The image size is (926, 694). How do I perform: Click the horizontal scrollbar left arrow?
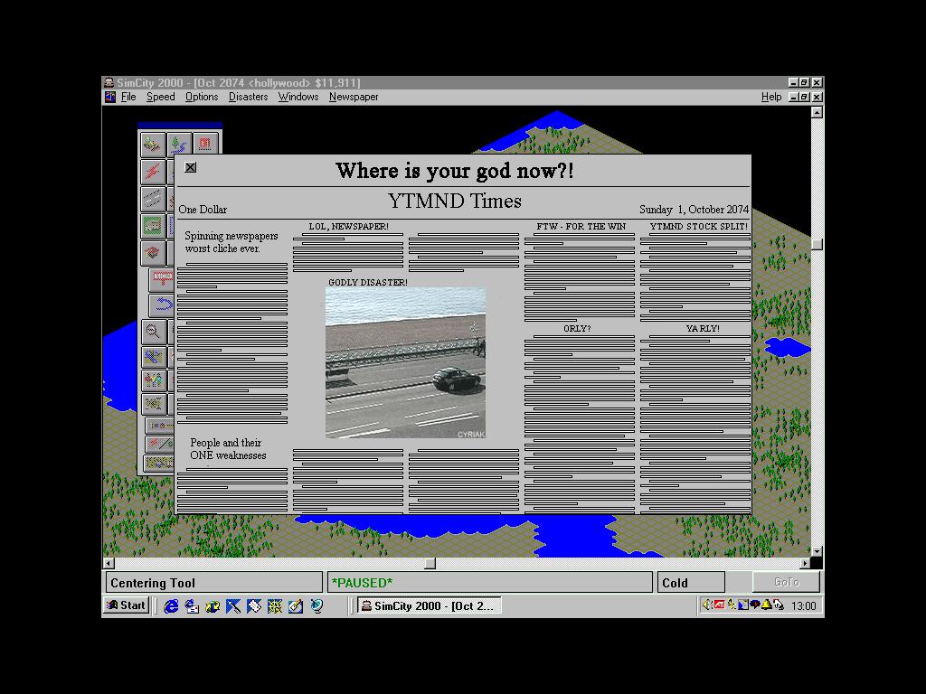pos(109,564)
